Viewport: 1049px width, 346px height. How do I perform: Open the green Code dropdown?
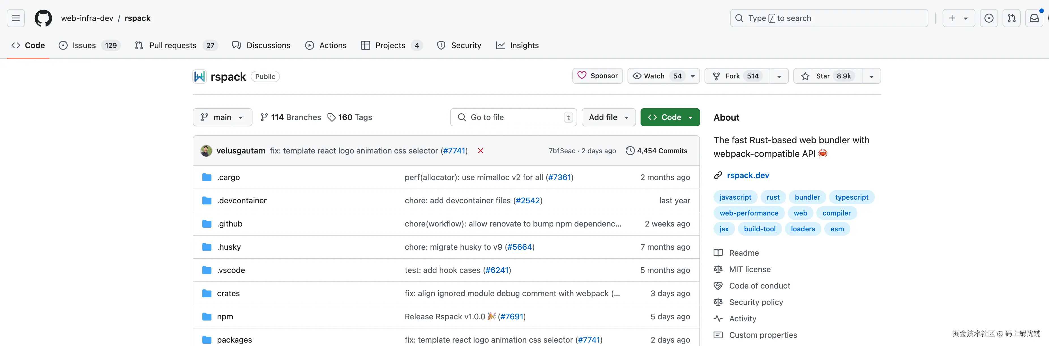coord(670,118)
